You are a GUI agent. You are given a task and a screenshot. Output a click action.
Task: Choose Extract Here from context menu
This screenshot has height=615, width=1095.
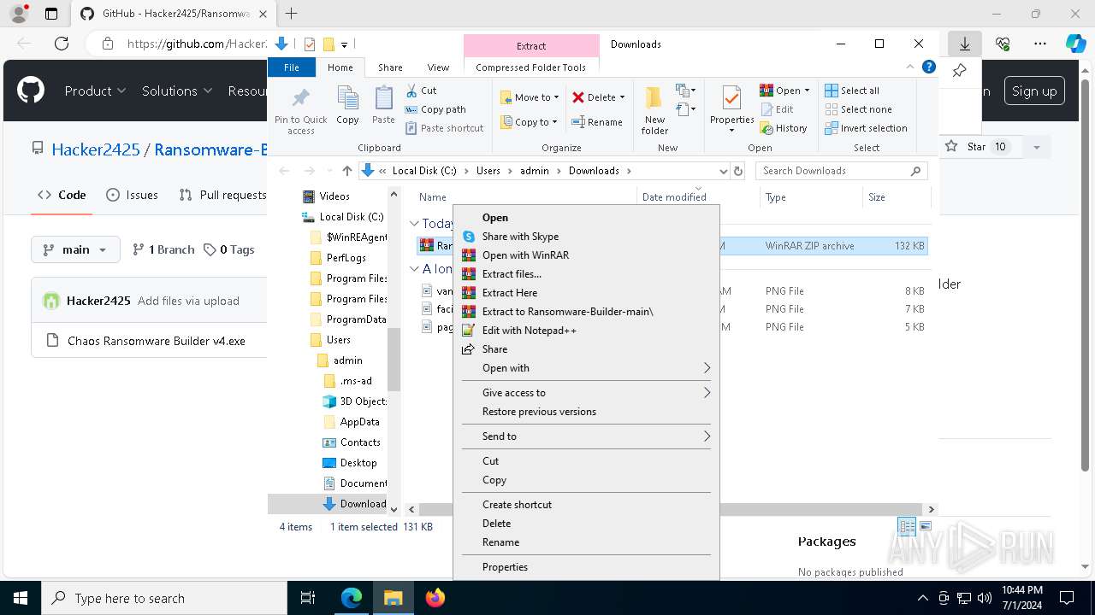pos(585,293)
